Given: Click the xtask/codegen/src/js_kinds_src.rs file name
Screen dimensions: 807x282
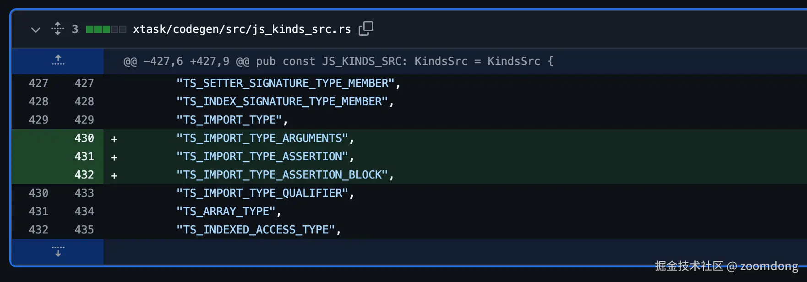Looking at the screenshot, I should 241,29.
